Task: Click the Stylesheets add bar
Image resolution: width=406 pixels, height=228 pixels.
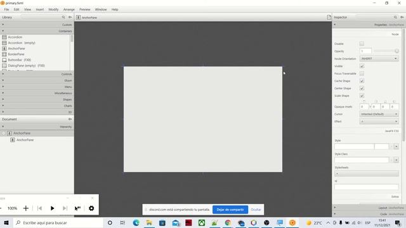Action: click(367, 174)
